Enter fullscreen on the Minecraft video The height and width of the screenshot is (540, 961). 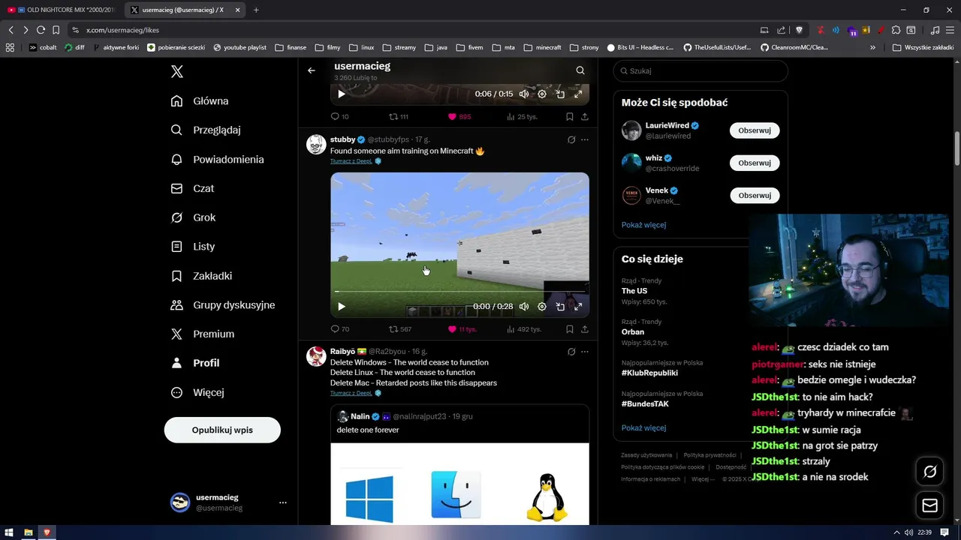[578, 307]
